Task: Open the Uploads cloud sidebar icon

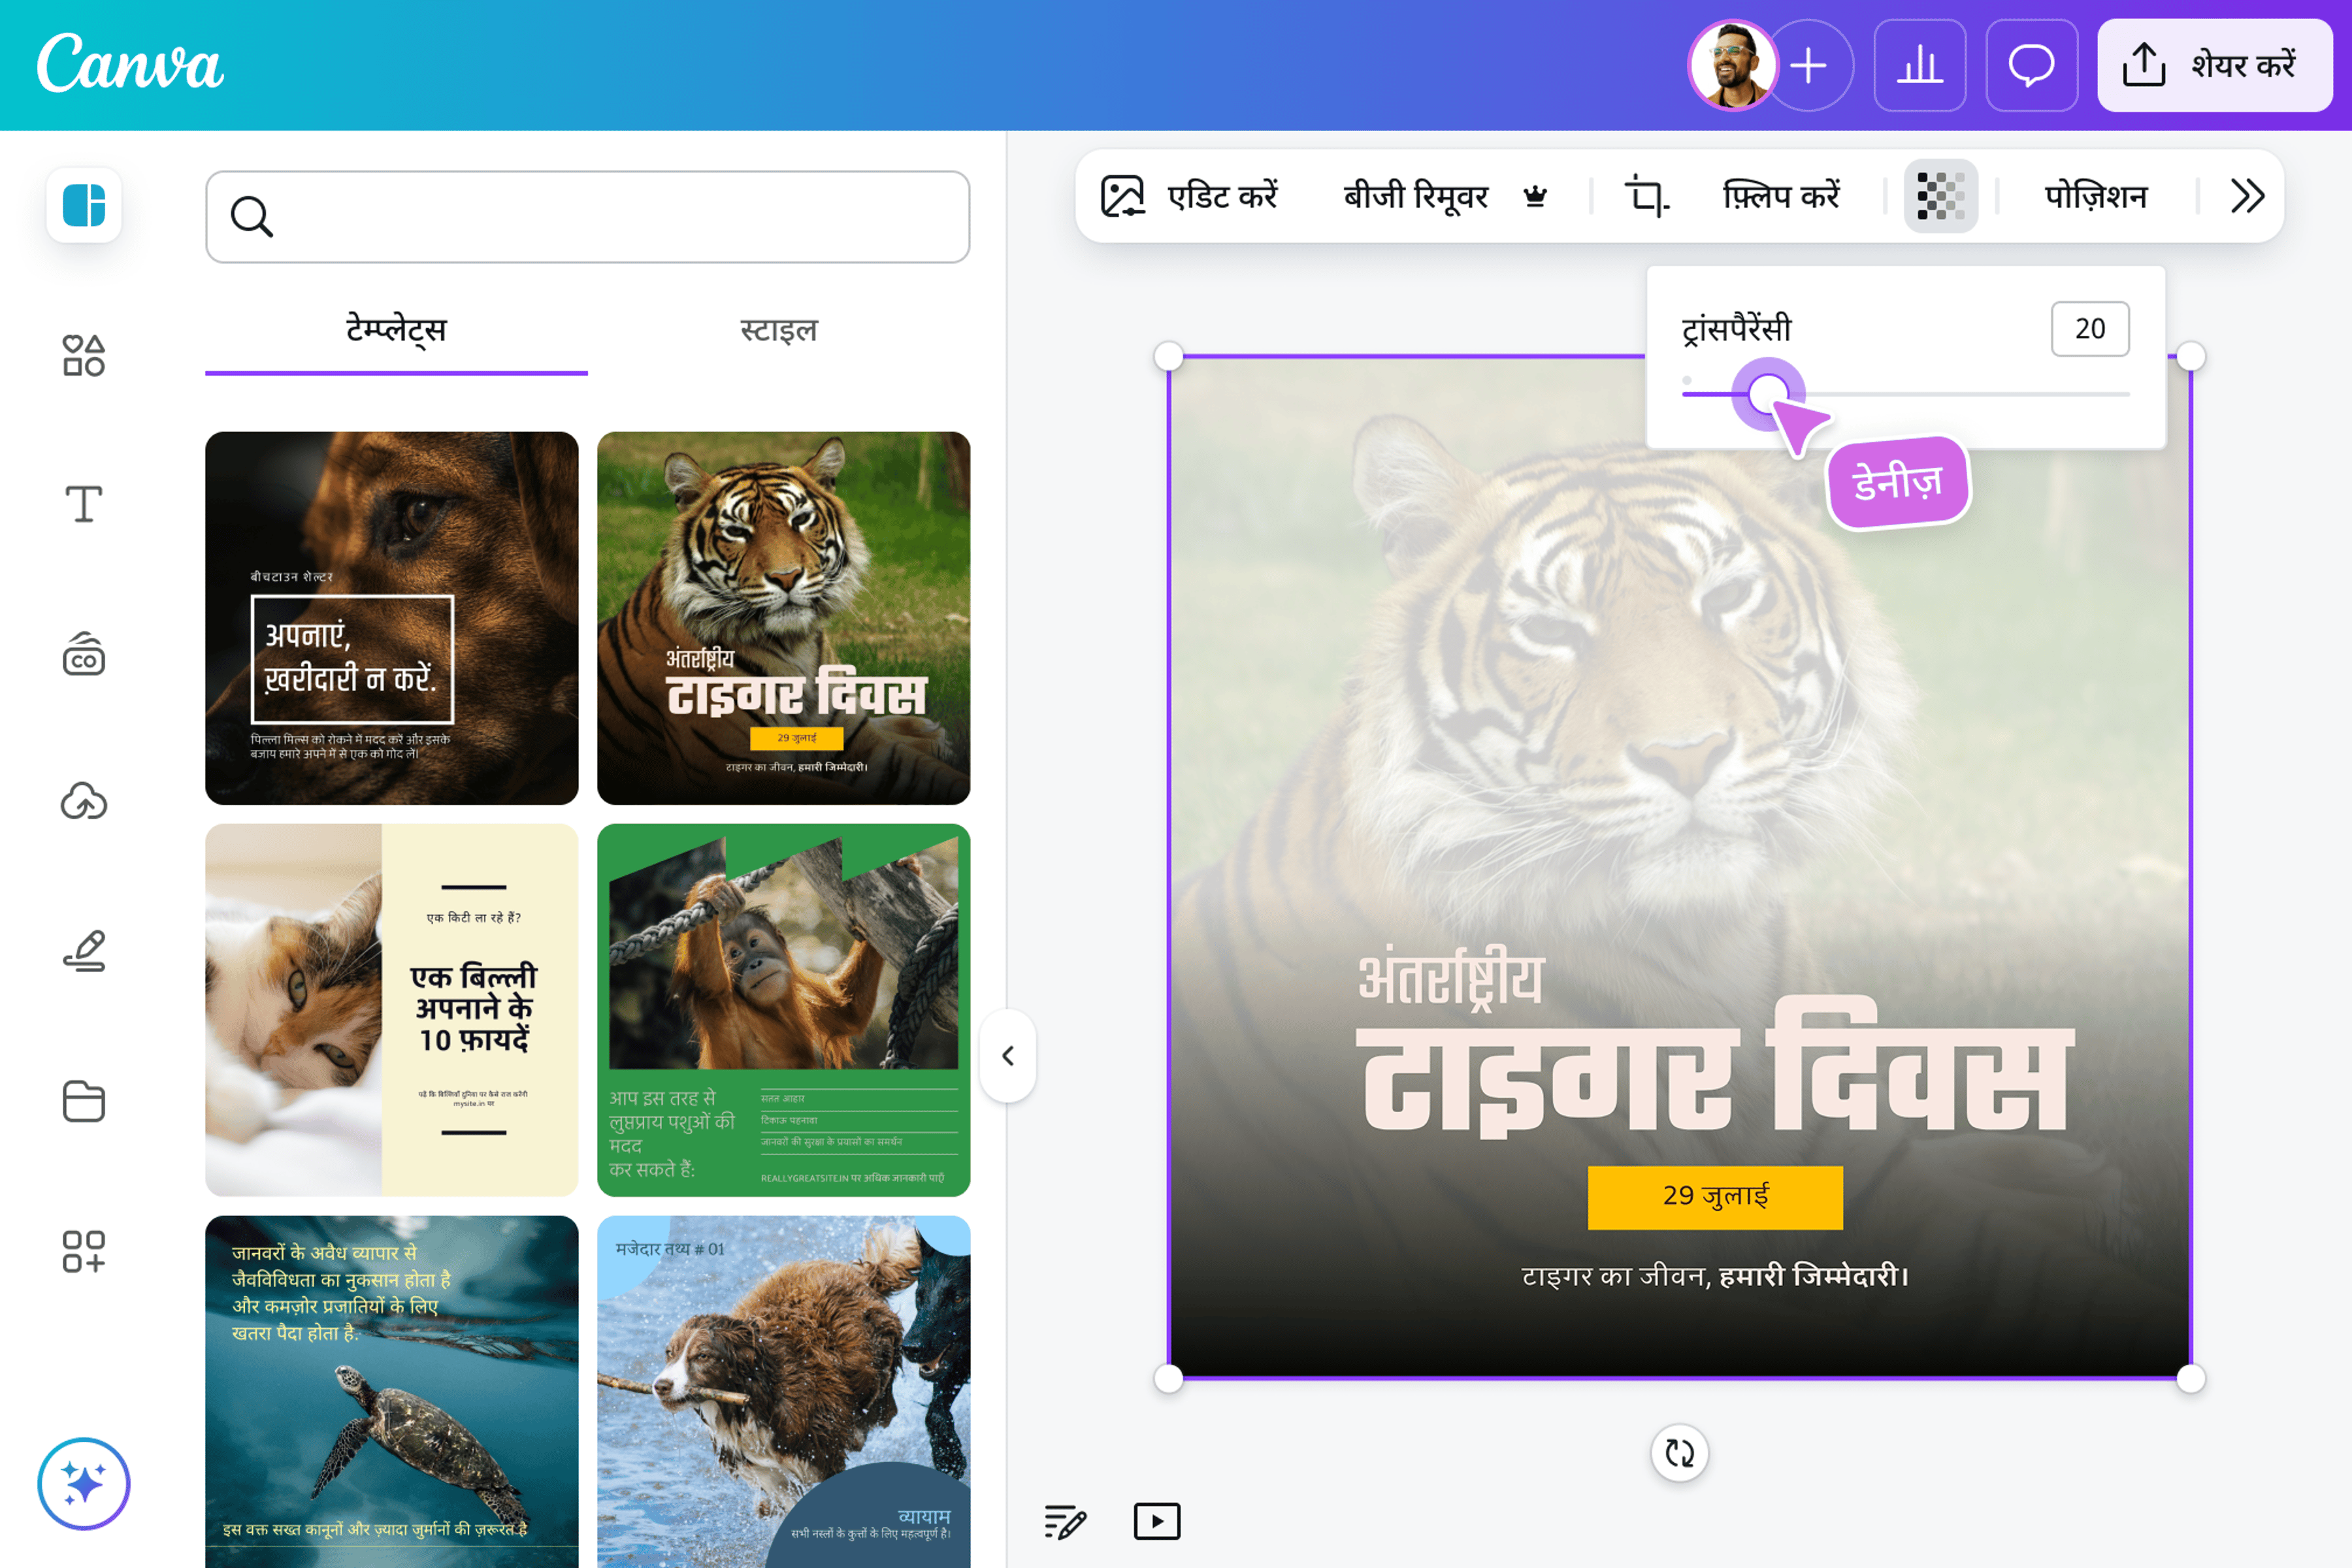Action: 84,802
